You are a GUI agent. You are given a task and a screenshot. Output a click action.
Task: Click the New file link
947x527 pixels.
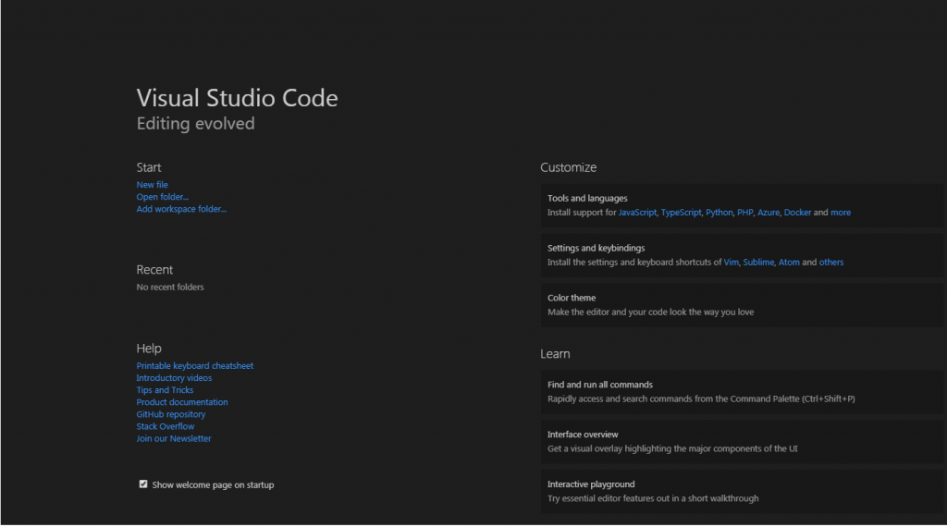(x=153, y=185)
